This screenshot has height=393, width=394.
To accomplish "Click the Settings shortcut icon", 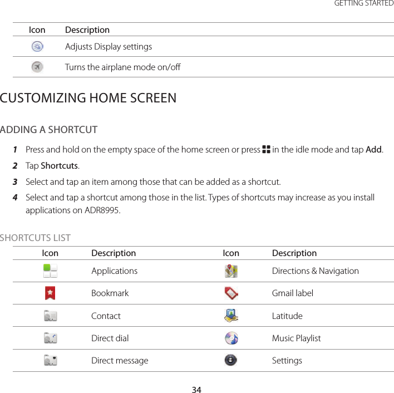I will 231,360.
